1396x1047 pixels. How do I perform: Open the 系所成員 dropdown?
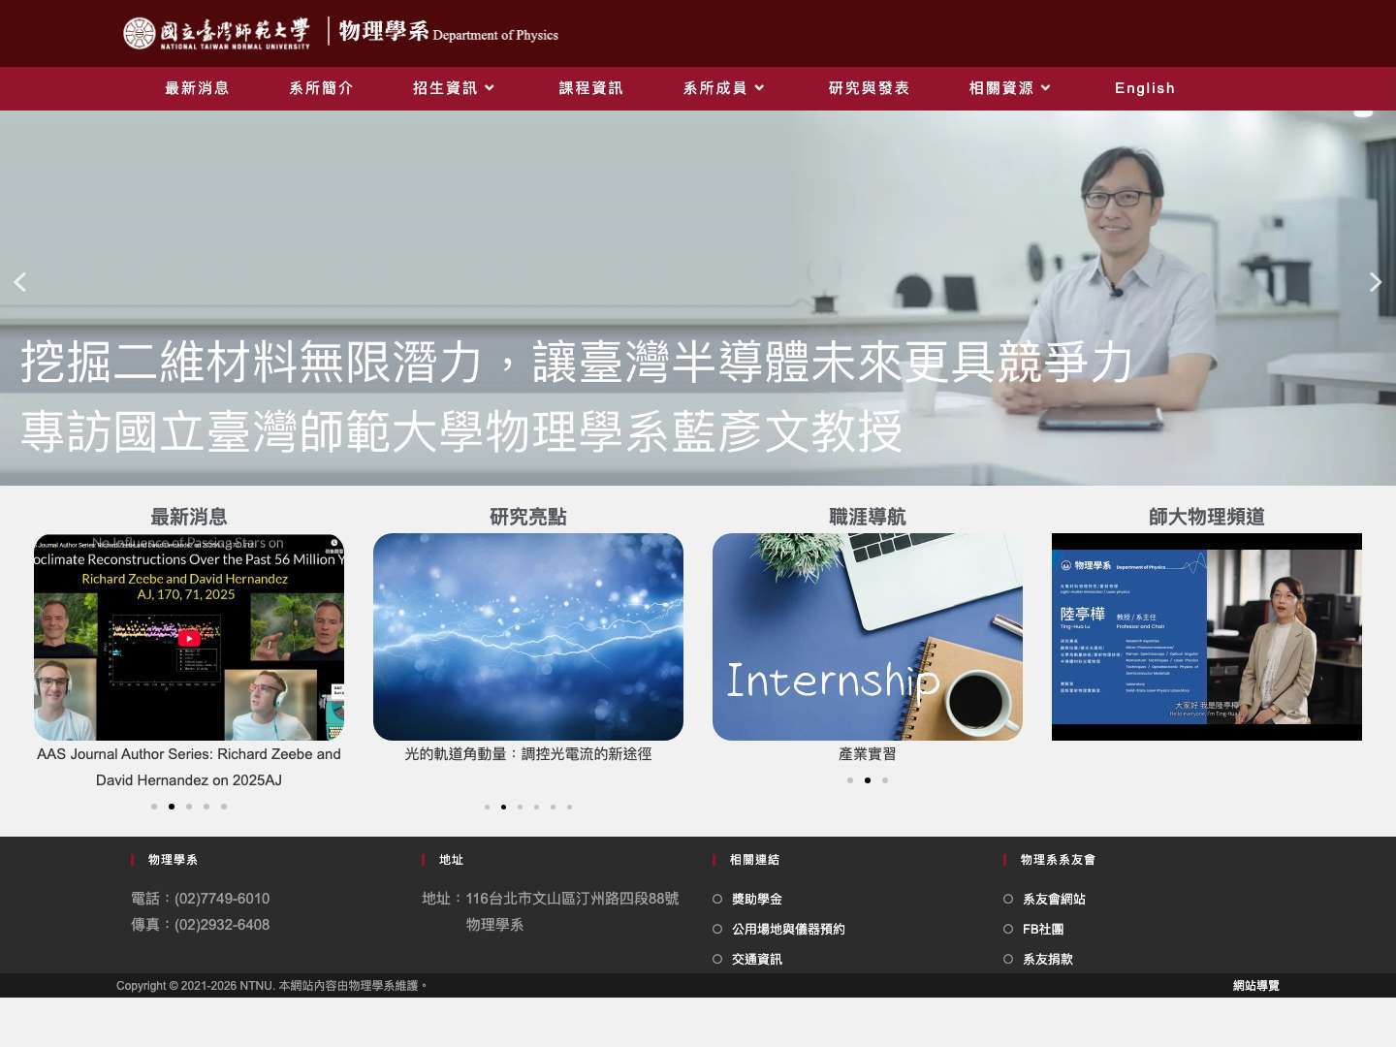coord(723,88)
